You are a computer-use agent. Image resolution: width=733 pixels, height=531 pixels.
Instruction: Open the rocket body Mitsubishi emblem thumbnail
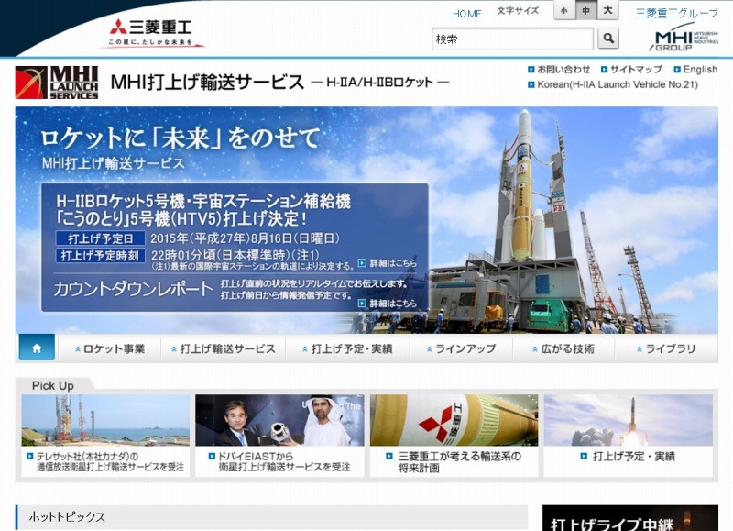[454, 420]
